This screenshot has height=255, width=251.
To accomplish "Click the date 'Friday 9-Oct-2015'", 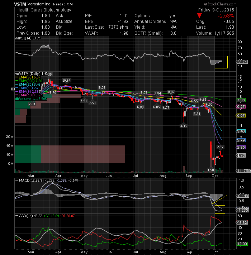I will click(216, 10).
